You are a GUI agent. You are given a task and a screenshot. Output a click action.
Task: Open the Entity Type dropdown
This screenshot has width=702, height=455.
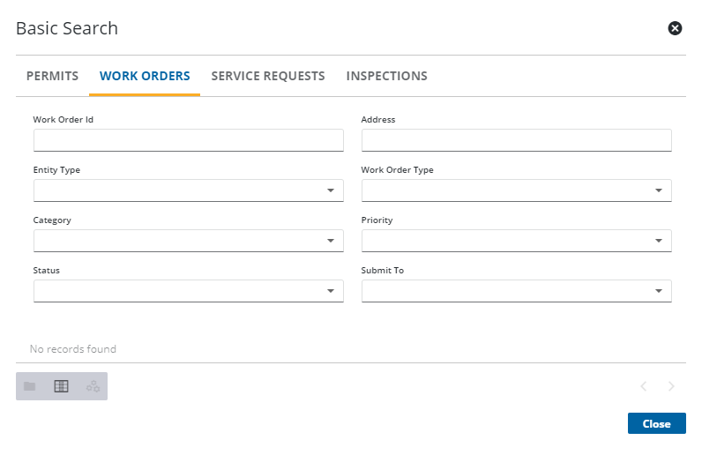pyautogui.click(x=188, y=190)
